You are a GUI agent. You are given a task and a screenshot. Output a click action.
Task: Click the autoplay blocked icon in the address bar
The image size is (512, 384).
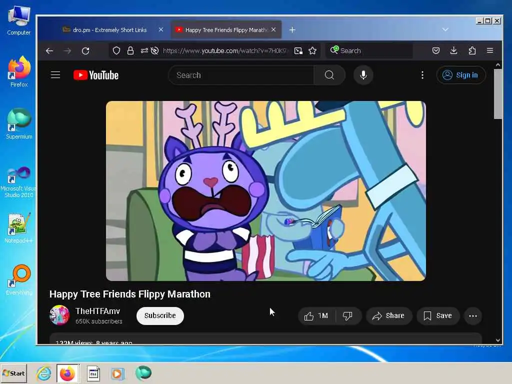(x=155, y=50)
